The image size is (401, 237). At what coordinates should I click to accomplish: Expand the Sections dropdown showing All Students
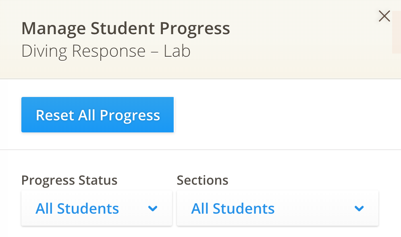click(x=277, y=208)
